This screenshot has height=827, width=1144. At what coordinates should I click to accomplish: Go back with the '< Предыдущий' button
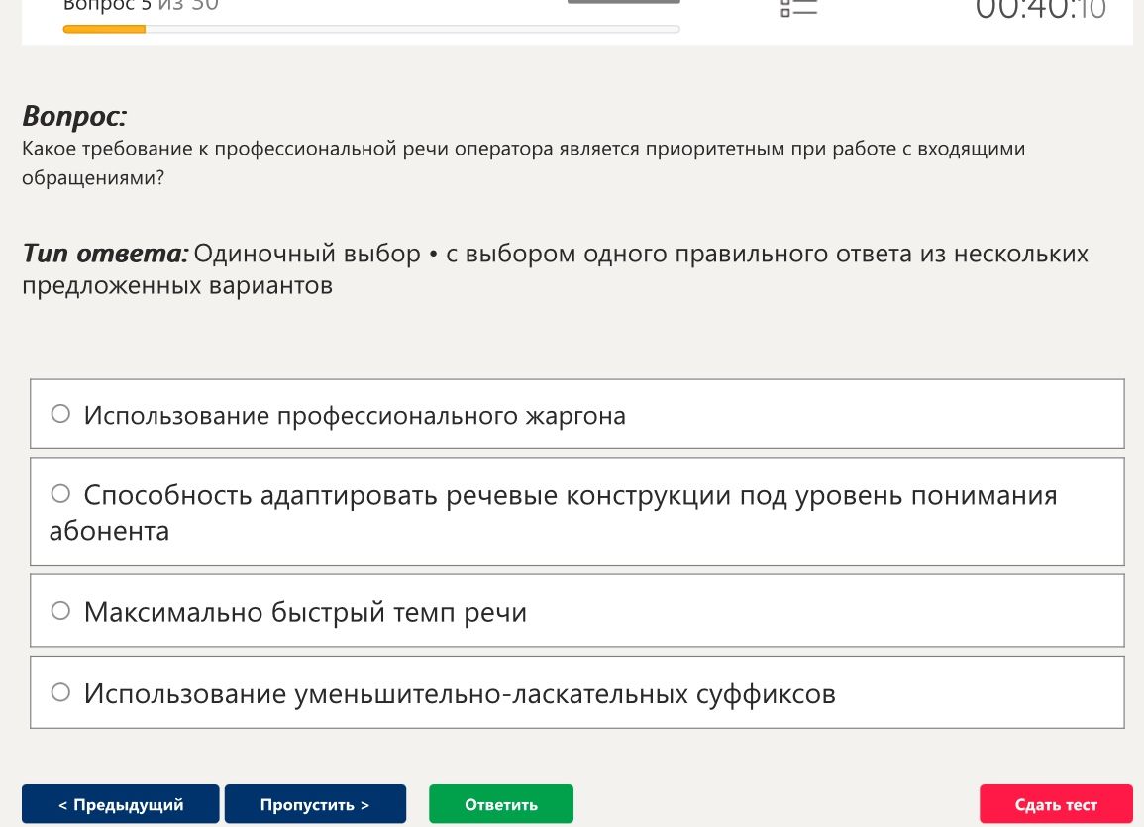click(121, 804)
